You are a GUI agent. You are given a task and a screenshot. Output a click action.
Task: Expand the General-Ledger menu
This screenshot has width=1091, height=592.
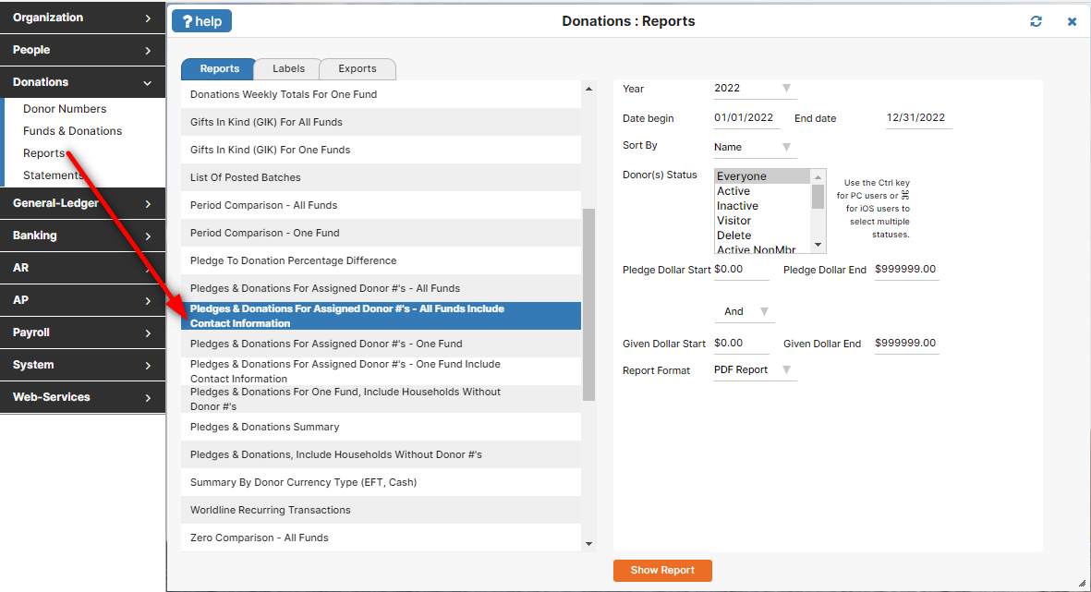(82, 203)
